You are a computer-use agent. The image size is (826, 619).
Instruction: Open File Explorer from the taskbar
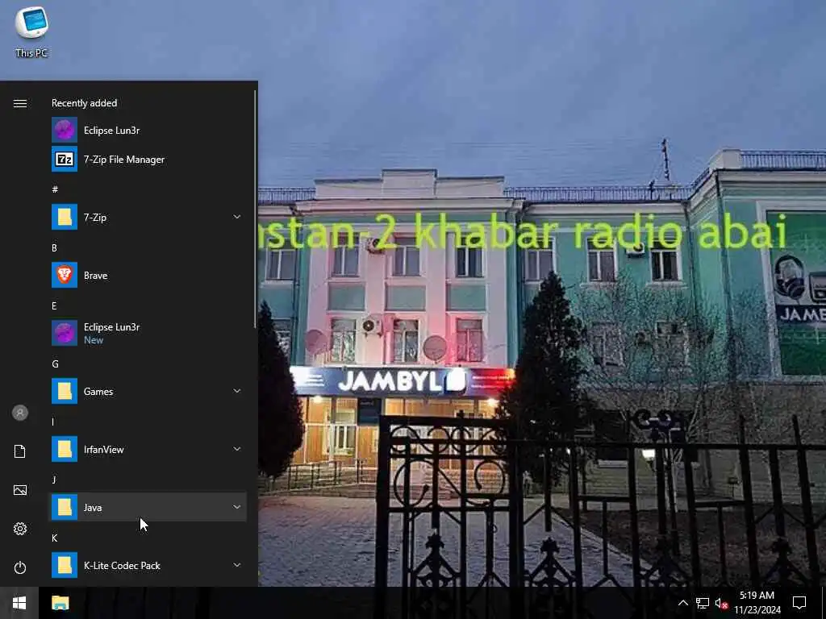(x=60, y=603)
